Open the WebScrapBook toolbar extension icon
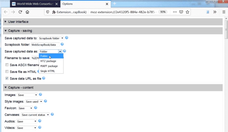Screen dimensions: 228x132 [x=208, y=12]
